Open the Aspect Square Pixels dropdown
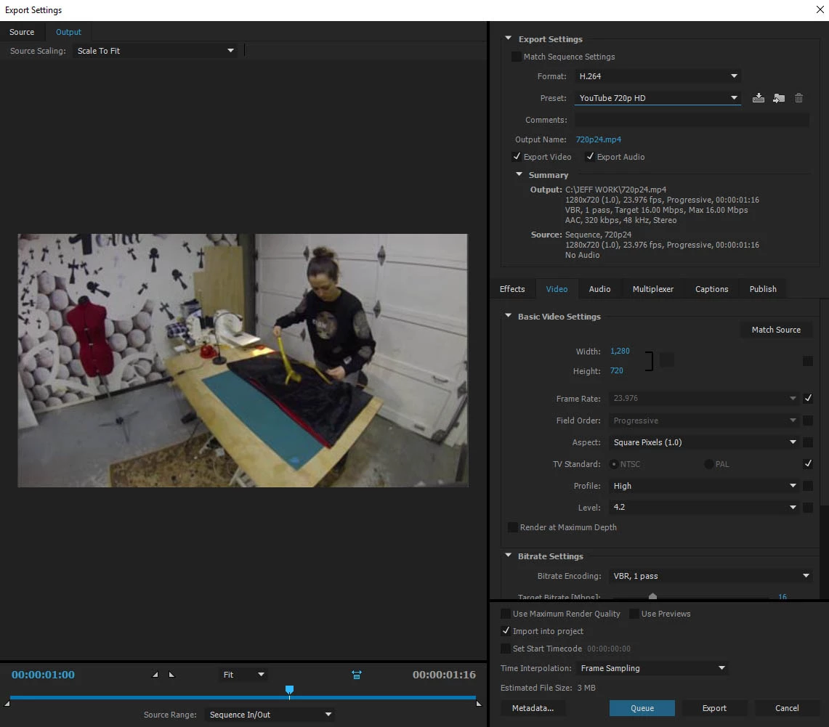 click(x=704, y=442)
